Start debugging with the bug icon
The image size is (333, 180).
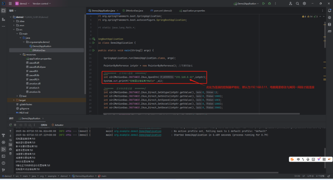[x=270, y=4]
